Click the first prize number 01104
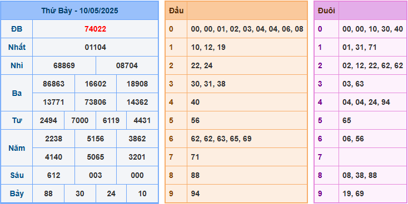The height and width of the screenshot is (204, 408). point(95,47)
